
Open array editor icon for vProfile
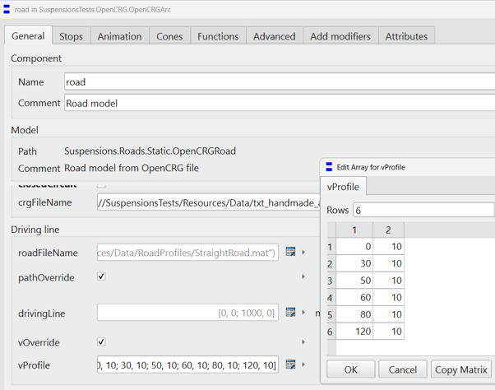[290, 364]
